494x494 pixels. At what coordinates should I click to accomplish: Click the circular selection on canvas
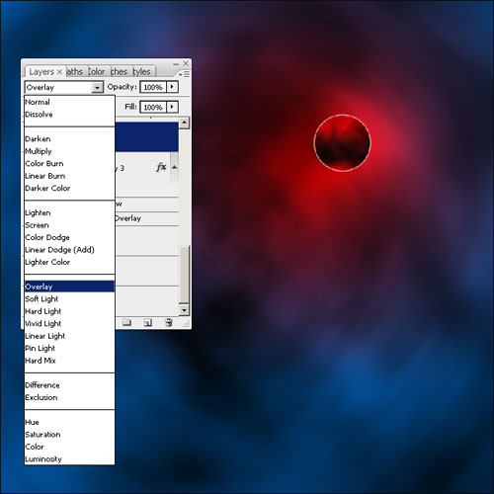coord(342,142)
